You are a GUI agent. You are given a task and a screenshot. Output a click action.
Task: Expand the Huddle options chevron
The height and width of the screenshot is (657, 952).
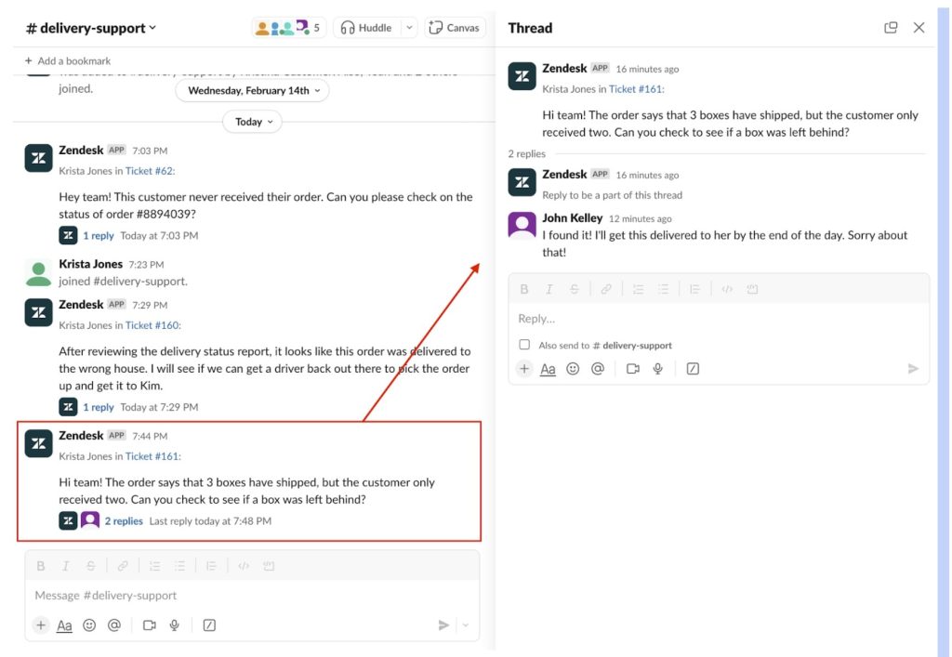tap(409, 28)
